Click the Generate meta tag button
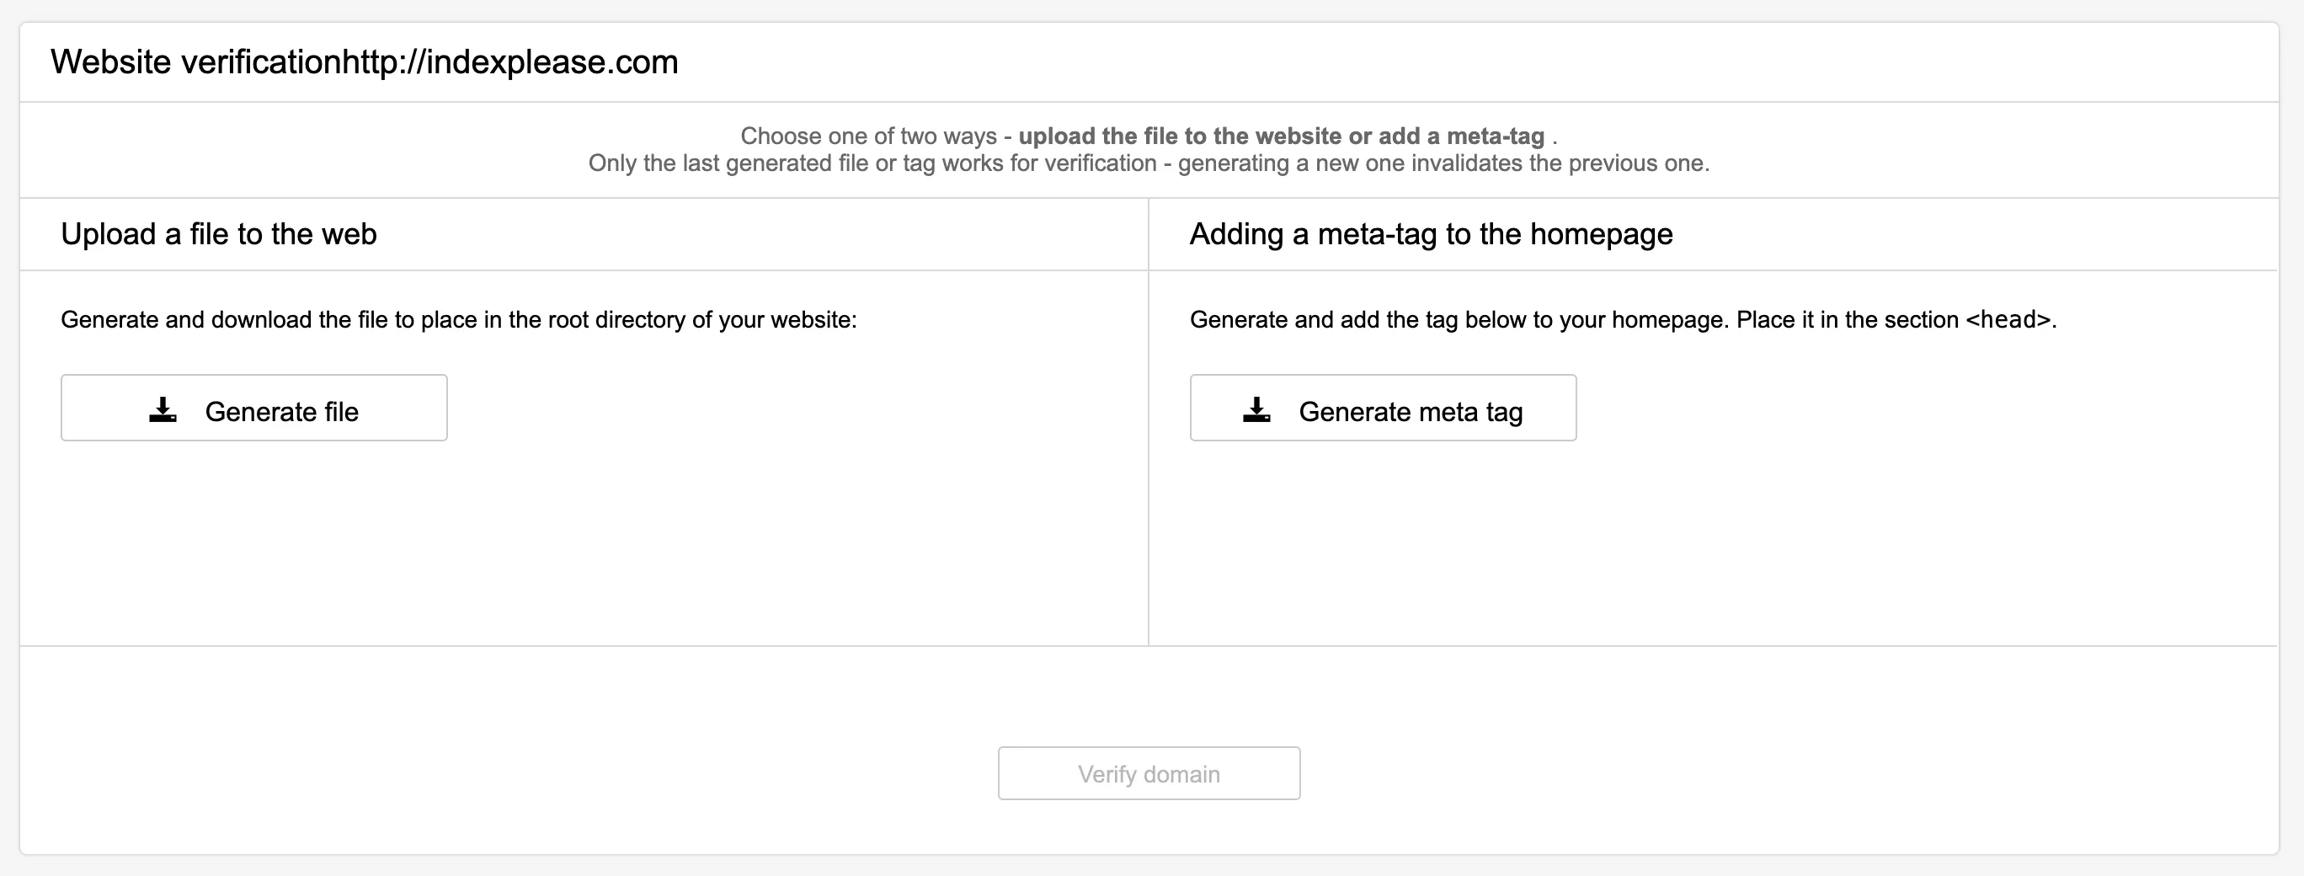This screenshot has width=2304, height=876. pos(1383,408)
